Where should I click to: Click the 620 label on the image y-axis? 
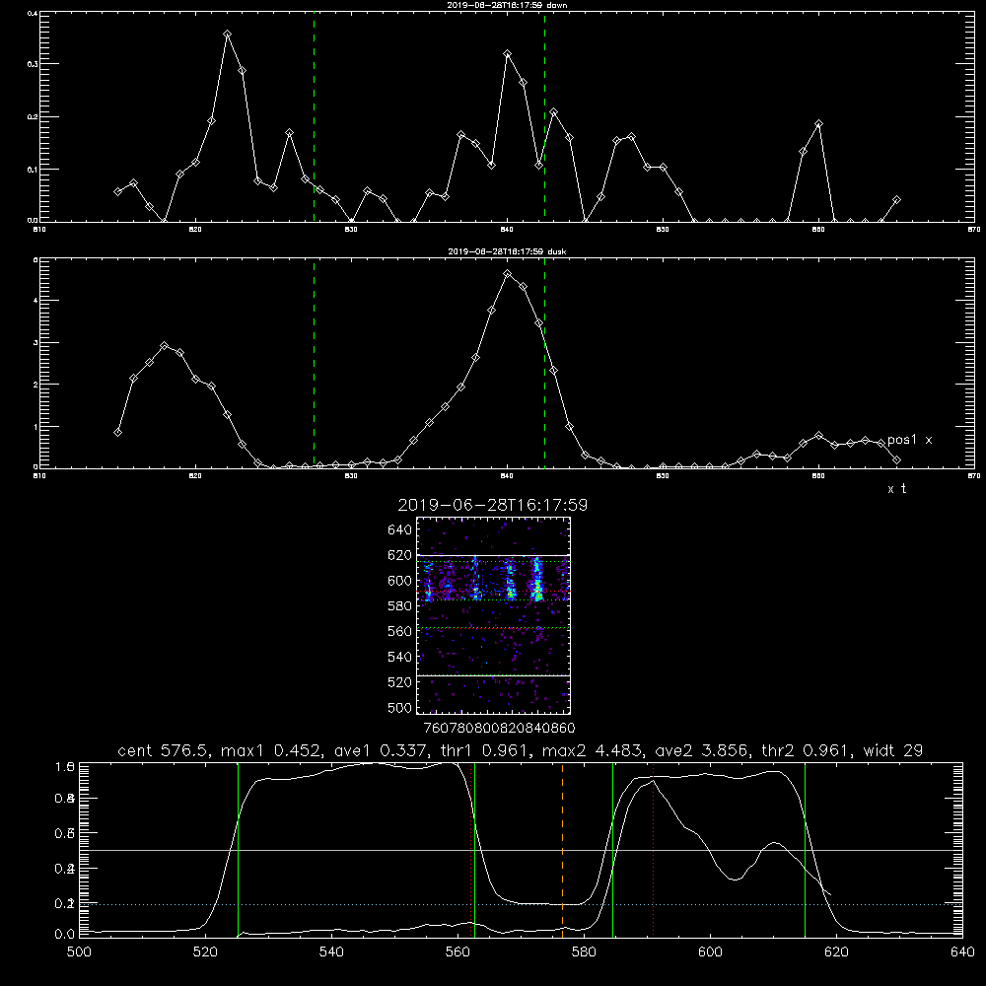tap(400, 555)
